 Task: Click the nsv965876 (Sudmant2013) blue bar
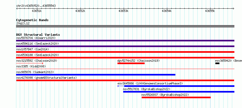point(96,75)
